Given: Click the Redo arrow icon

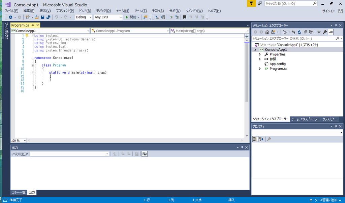Looking at the screenshot, I should click(x=66, y=17).
